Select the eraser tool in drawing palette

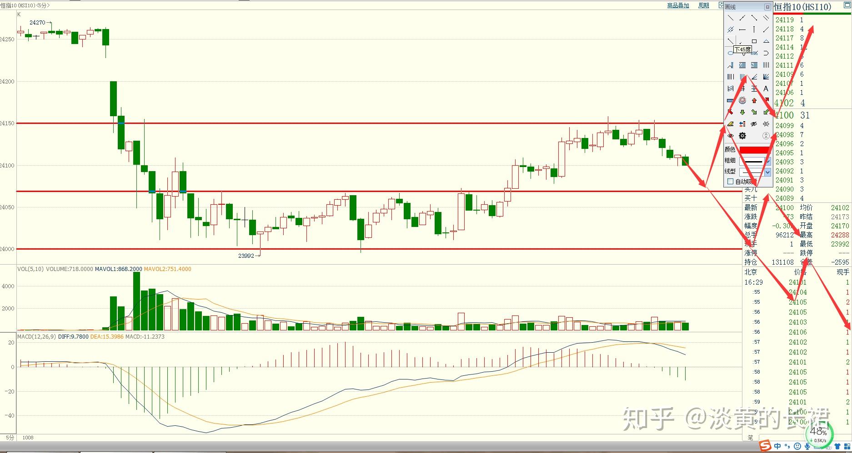point(731,124)
